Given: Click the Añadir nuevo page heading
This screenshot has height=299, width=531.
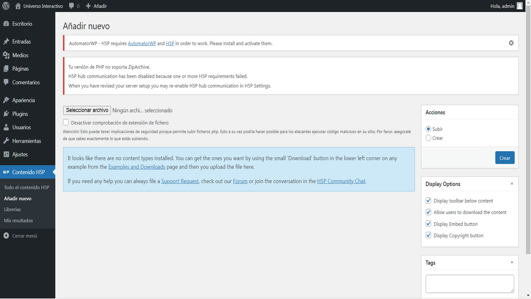Looking at the screenshot, I should tap(86, 26).
